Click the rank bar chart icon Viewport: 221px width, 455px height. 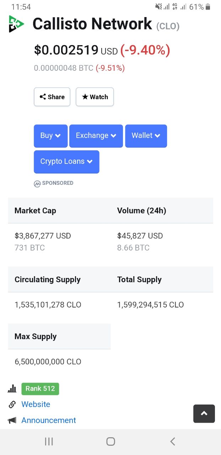pyautogui.click(x=12, y=389)
